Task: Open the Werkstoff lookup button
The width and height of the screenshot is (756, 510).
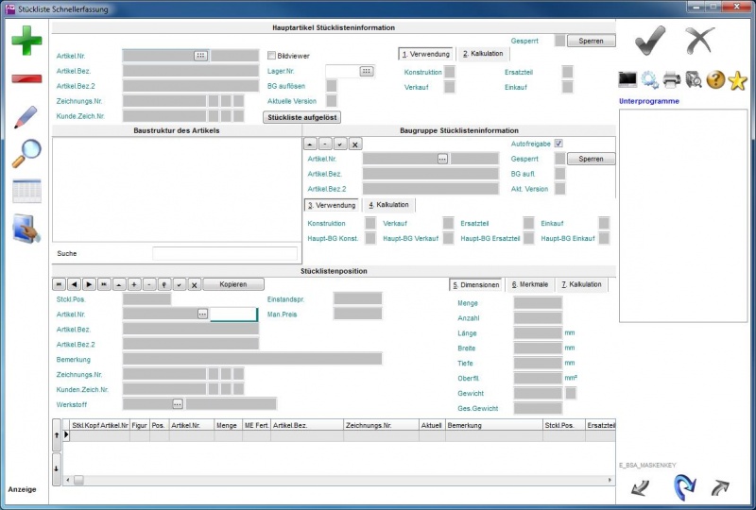Action: (178, 403)
